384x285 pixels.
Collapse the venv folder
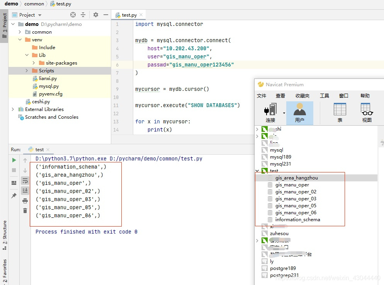coord(20,39)
